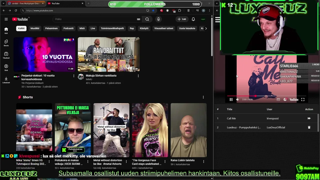Select the Kaikki filter chip

21,28
